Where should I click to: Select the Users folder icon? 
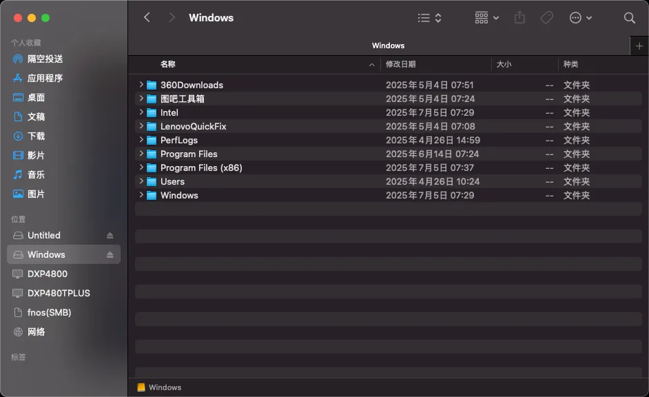[152, 182]
